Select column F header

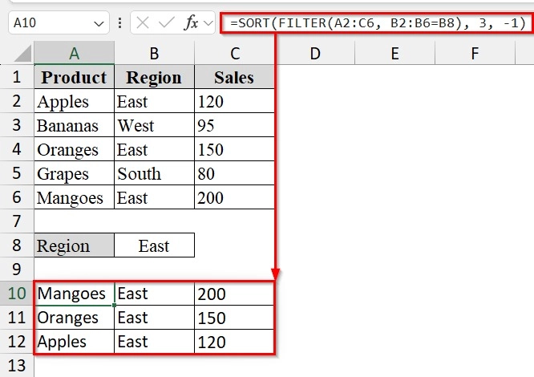(475, 54)
